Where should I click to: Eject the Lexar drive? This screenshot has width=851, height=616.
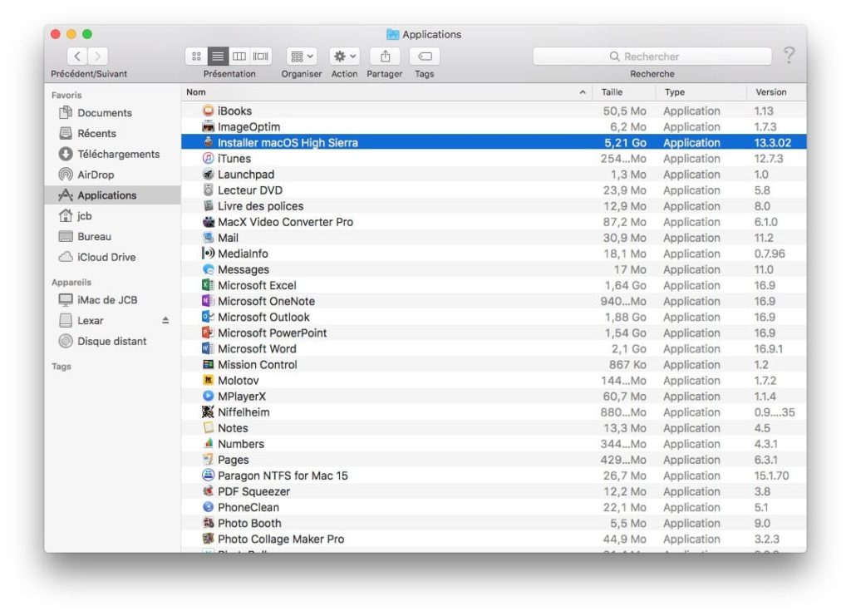pyautogui.click(x=165, y=321)
